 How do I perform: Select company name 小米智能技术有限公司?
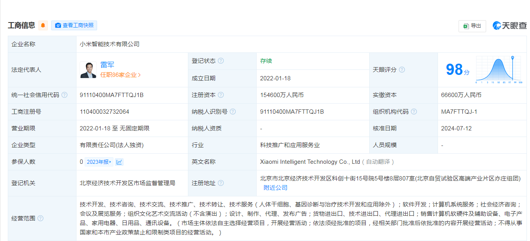coord(109,44)
